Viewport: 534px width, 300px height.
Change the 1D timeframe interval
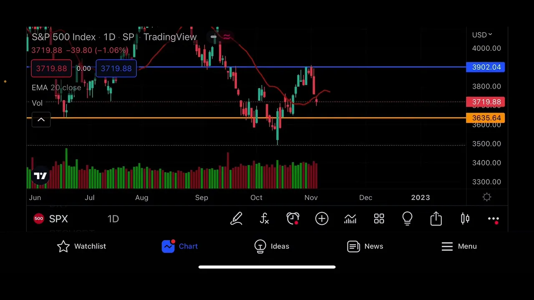coord(113,219)
